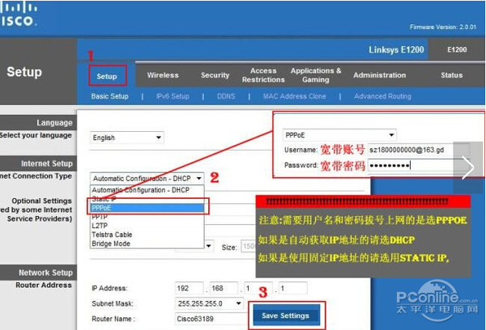Expand the PPPoE dropdown in inset
Image resolution: width=486 pixels, height=330 pixels.
tap(339, 135)
